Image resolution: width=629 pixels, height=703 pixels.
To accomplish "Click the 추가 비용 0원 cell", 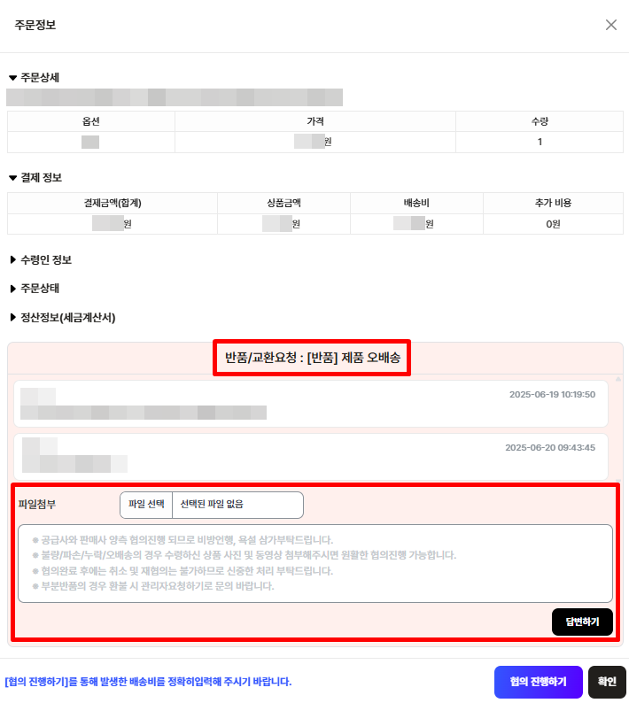I will [553, 224].
